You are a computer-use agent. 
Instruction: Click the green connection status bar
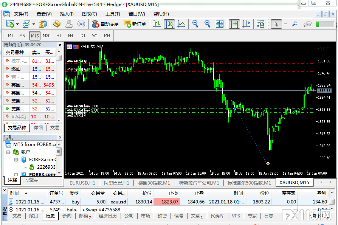325,24
